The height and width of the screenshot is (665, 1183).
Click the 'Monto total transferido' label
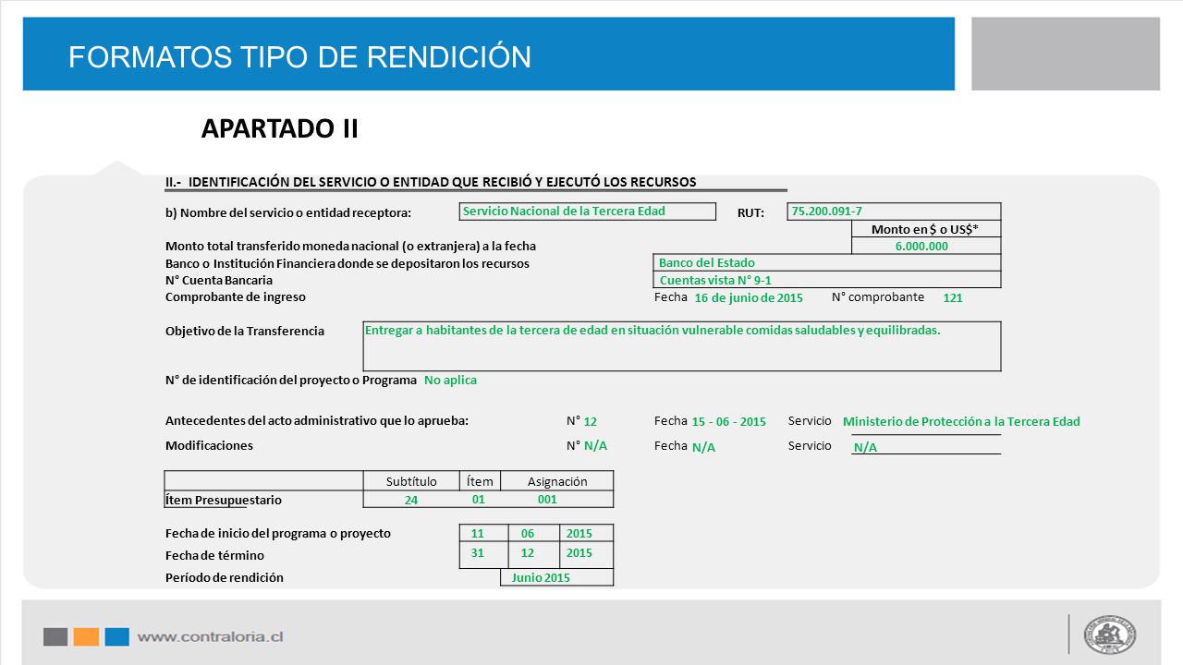click(350, 247)
